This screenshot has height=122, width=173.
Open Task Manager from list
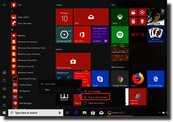click(x=22, y=103)
